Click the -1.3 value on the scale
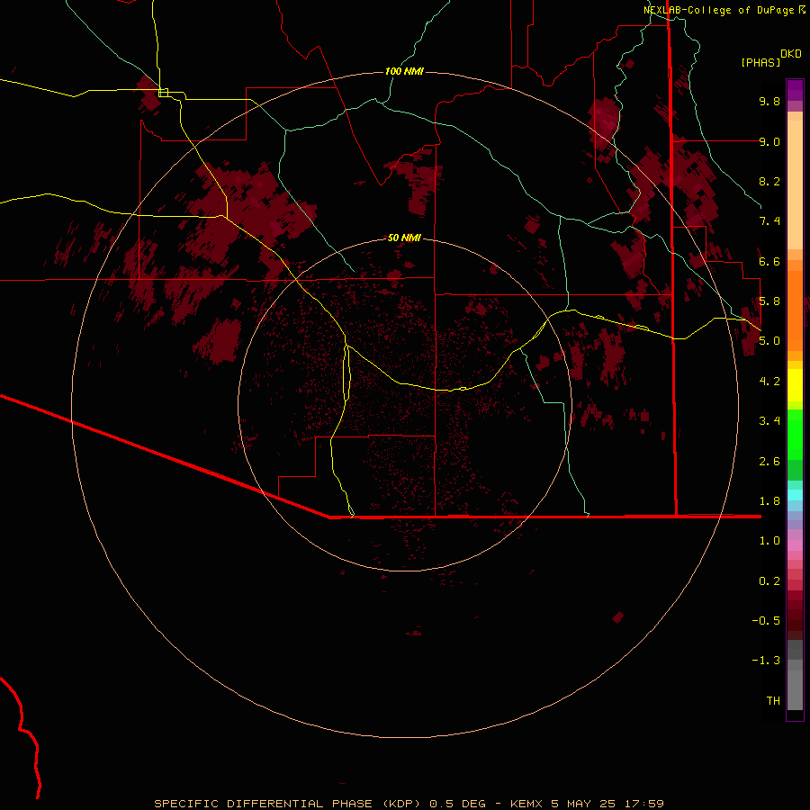The image size is (810, 810). (x=766, y=661)
